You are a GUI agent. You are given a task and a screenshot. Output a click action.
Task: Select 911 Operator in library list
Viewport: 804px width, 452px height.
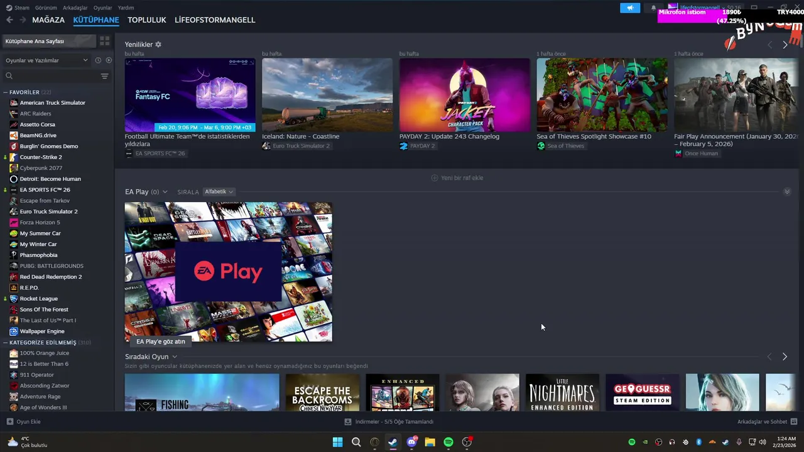click(x=37, y=375)
